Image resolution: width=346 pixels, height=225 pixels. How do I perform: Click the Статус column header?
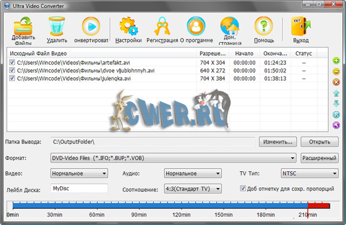click(x=303, y=53)
